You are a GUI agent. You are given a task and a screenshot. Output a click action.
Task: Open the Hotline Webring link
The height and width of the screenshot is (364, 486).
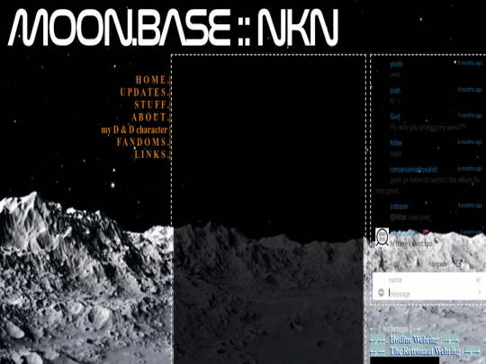[x=414, y=340]
